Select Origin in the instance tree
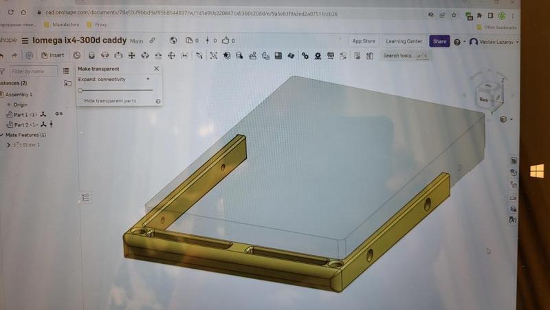Image resolution: width=550 pixels, height=310 pixels. click(21, 104)
